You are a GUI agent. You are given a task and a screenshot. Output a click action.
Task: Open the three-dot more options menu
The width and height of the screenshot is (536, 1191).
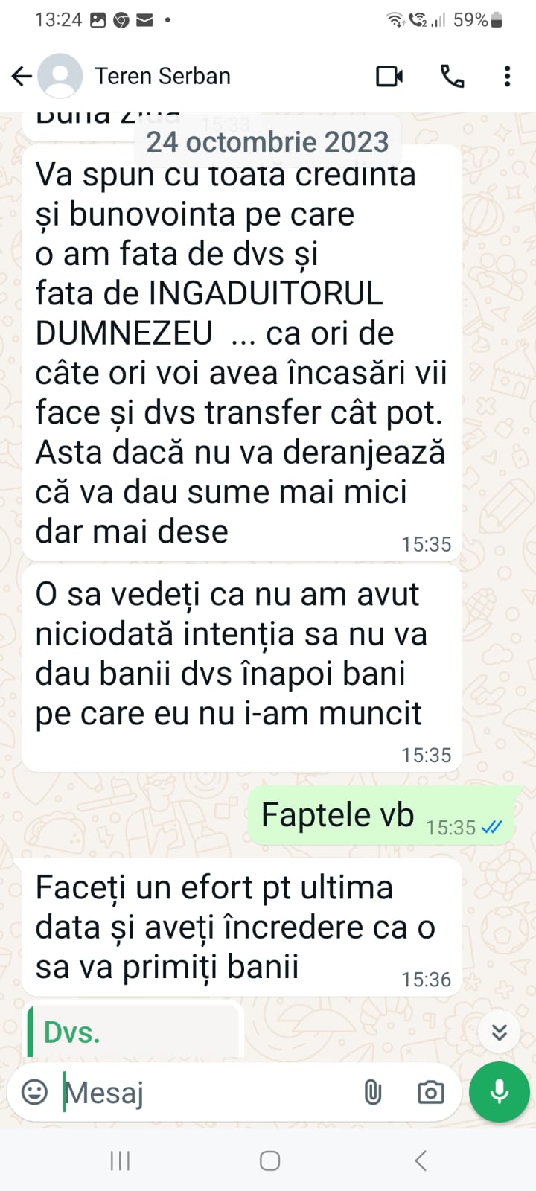tap(507, 76)
